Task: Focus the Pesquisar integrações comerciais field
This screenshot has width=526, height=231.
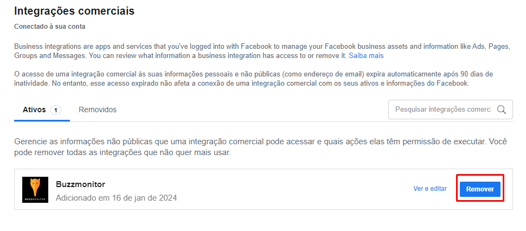Action: click(x=442, y=110)
